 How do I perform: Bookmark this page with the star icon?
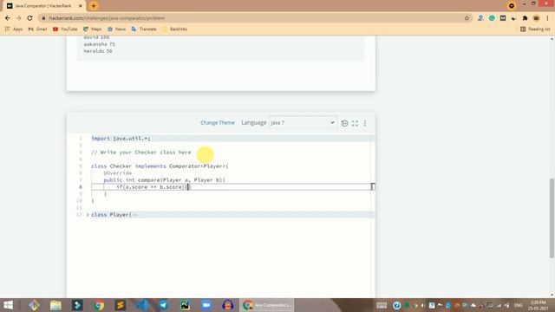coord(467,18)
